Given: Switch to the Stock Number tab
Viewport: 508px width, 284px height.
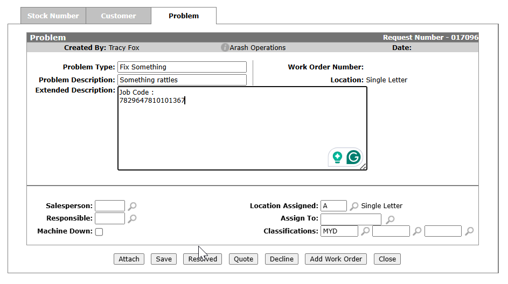Looking at the screenshot, I should (x=53, y=16).
